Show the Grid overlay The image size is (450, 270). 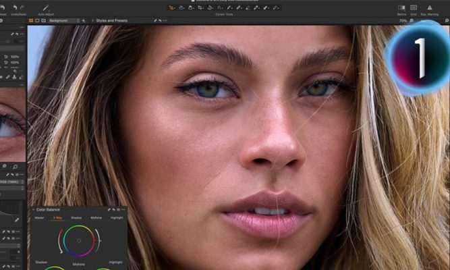414,7
